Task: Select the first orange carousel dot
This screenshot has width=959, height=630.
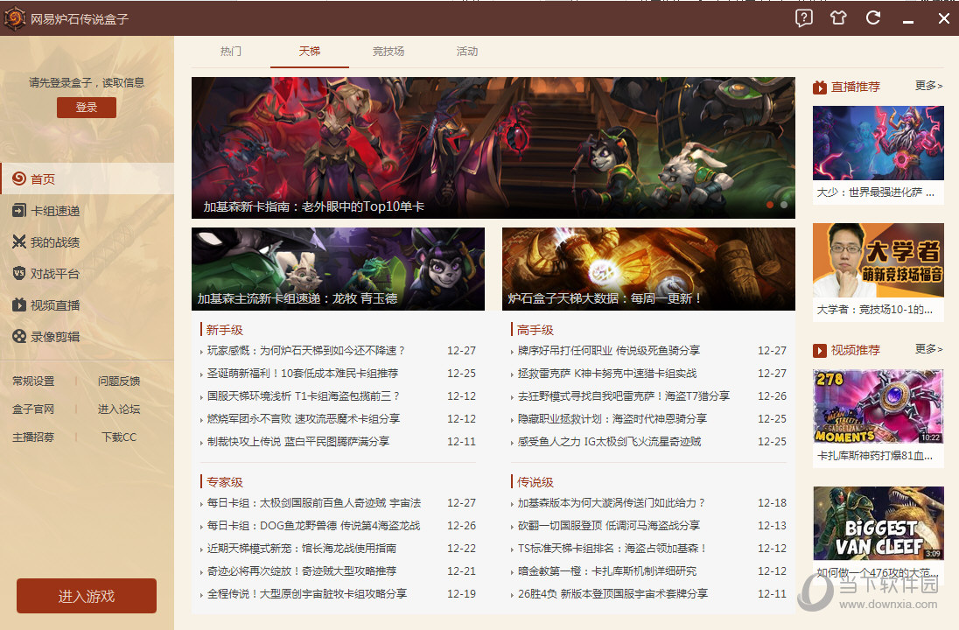Action: pyautogui.click(x=770, y=205)
